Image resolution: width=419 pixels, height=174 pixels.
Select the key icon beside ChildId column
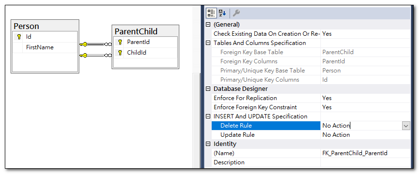click(120, 53)
